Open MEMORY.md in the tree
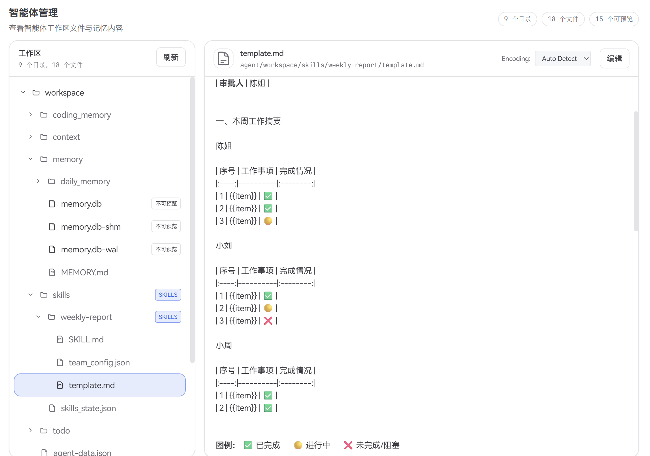The width and height of the screenshot is (650, 456). [100, 272]
